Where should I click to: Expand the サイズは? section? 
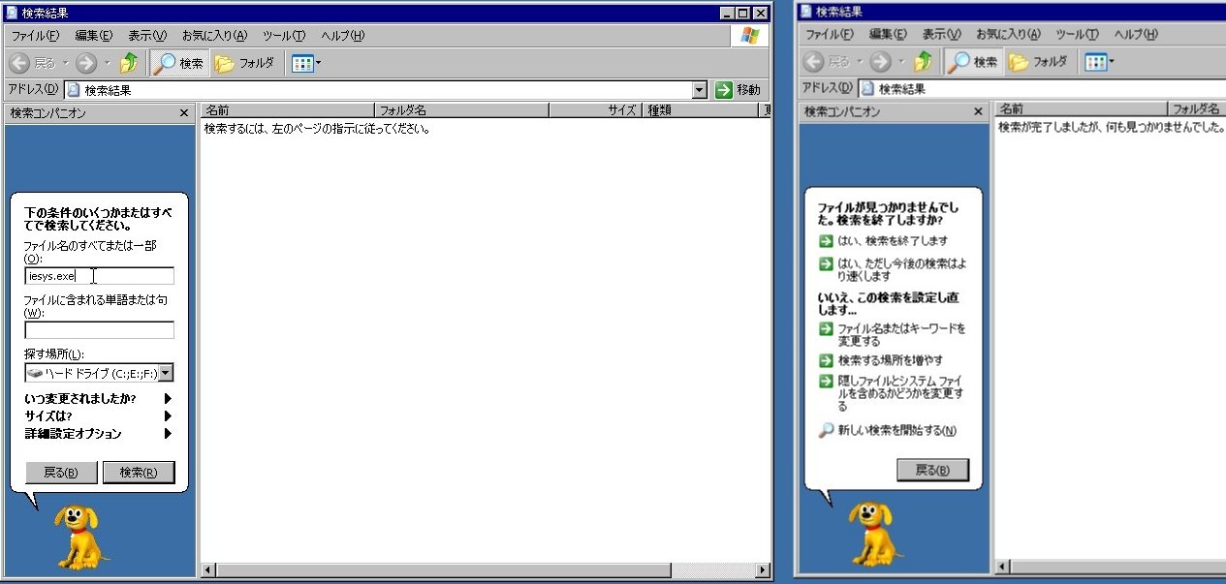(168, 416)
